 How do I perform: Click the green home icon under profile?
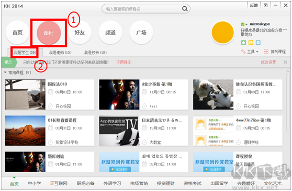(243, 43)
